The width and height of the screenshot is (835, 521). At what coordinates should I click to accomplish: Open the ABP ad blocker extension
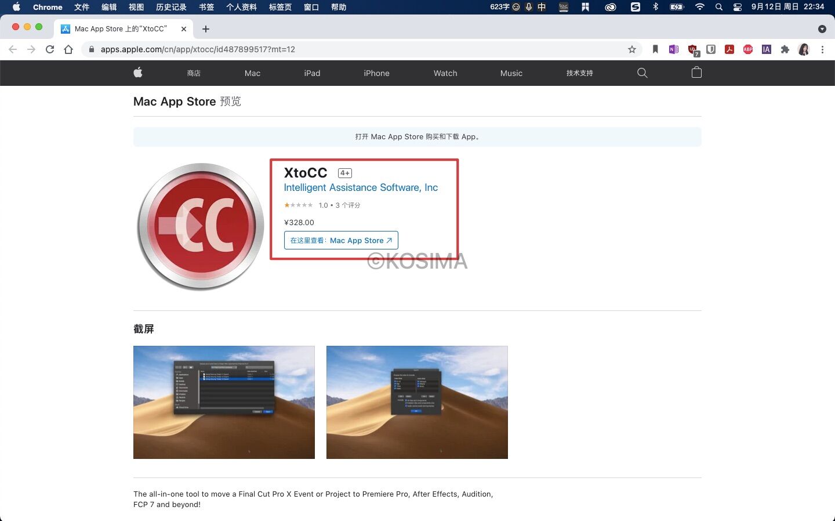coord(748,49)
